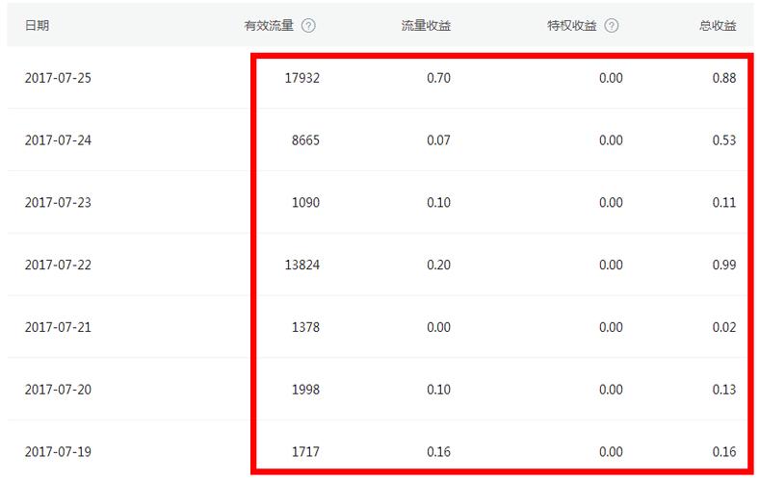Viewport: 760px width, 481px height.
Task: Select the date 2017-07-20
Action: 58,390
